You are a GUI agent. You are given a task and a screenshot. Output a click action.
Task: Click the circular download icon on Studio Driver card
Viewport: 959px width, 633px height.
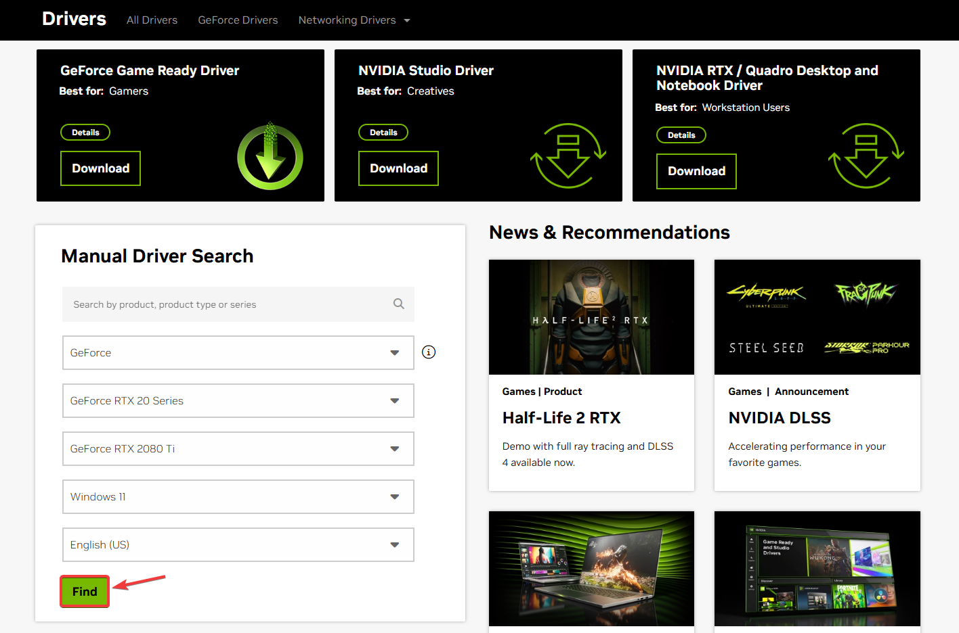(569, 156)
